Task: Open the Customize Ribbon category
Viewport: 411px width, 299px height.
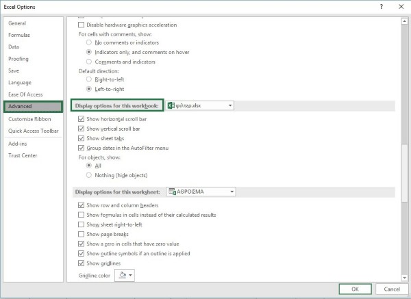Action: pyautogui.click(x=29, y=119)
